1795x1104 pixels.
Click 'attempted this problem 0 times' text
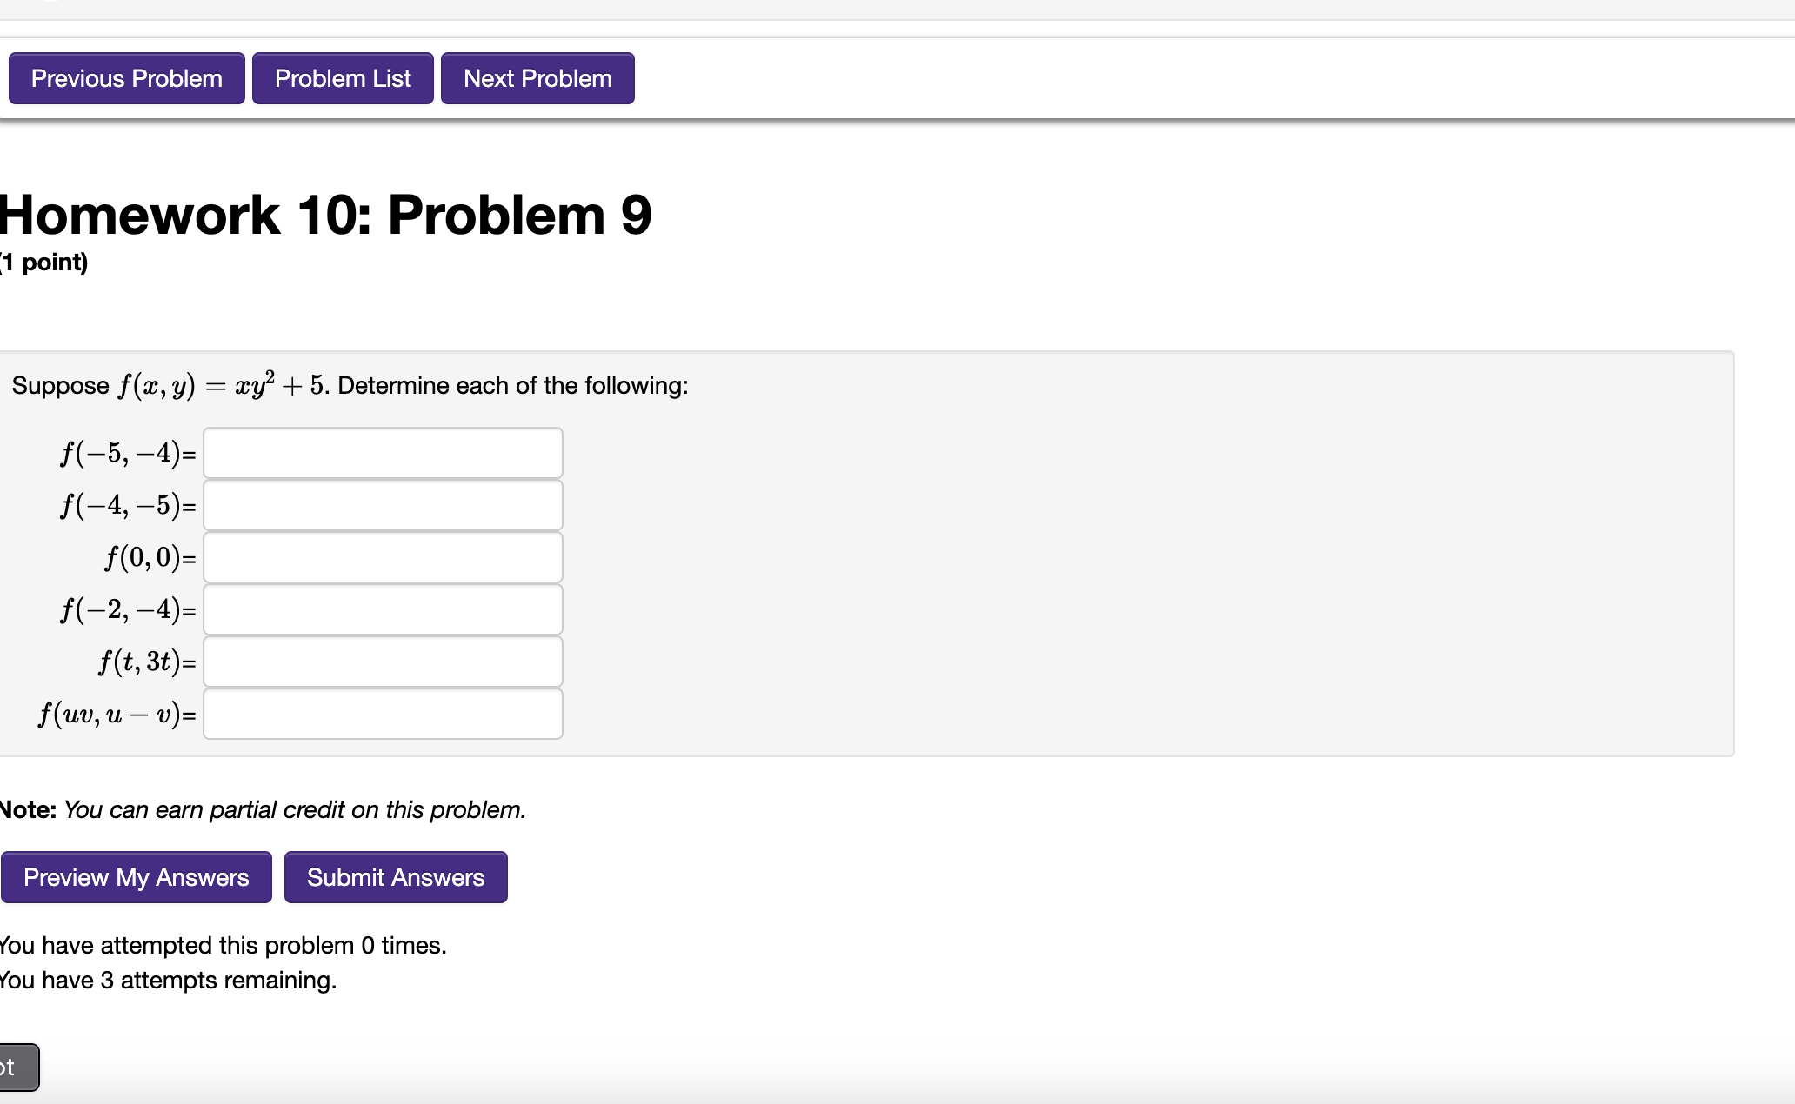point(224,945)
